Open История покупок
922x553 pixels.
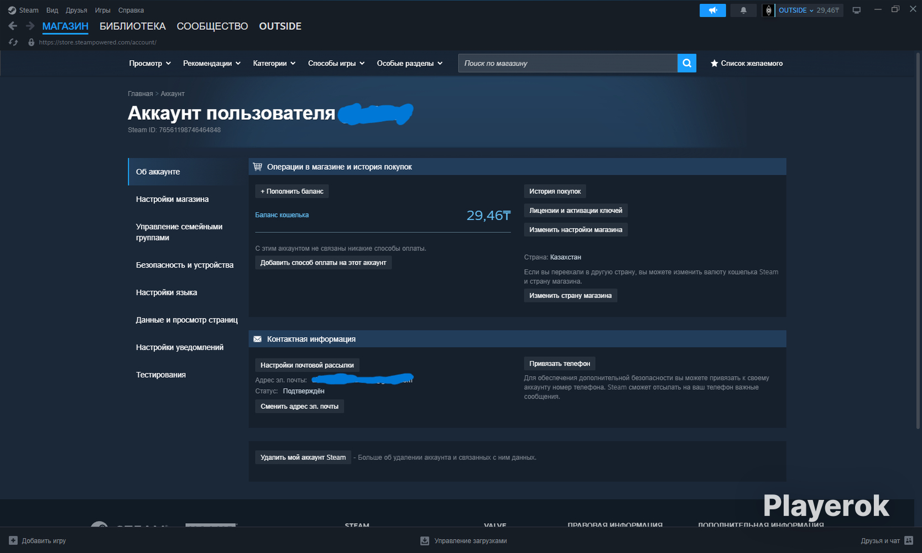pyautogui.click(x=555, y=191)
